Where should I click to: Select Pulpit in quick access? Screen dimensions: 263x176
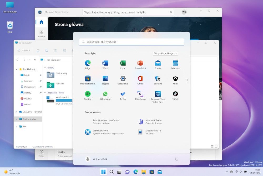coord(27,75)
